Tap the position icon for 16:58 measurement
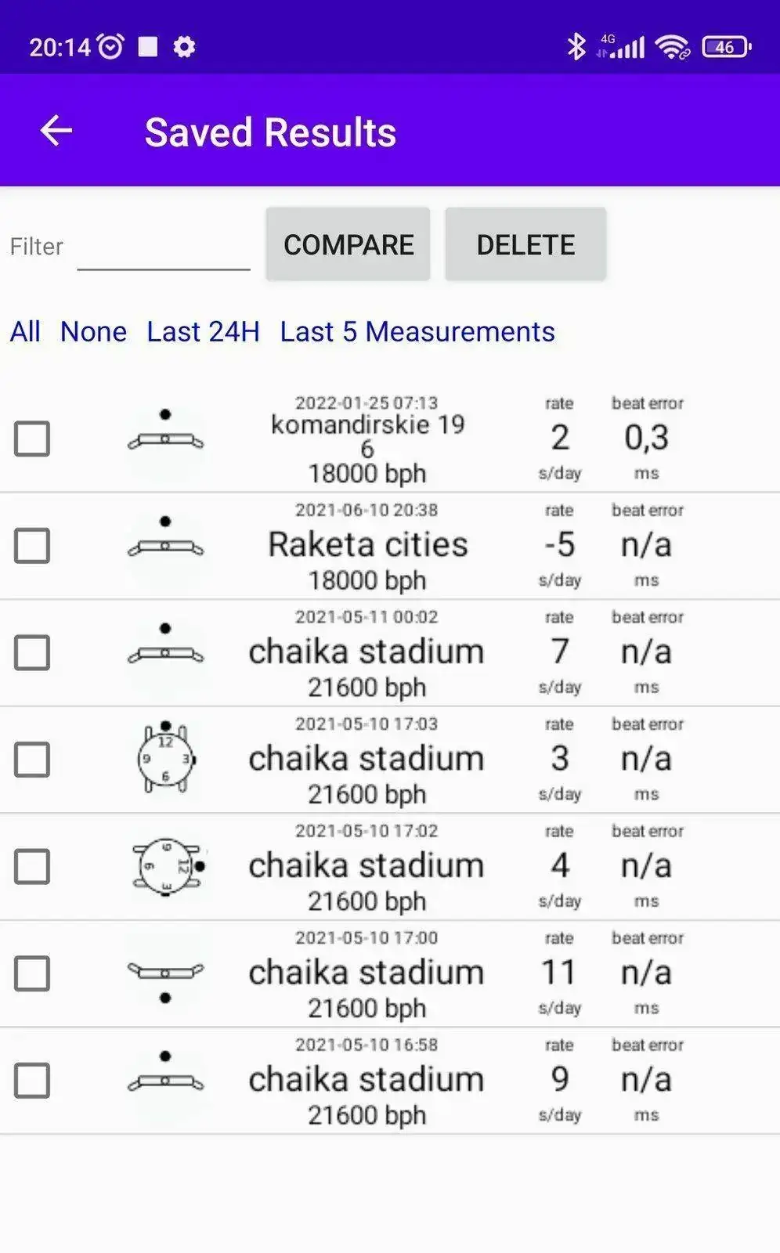 coord(165,1073)
